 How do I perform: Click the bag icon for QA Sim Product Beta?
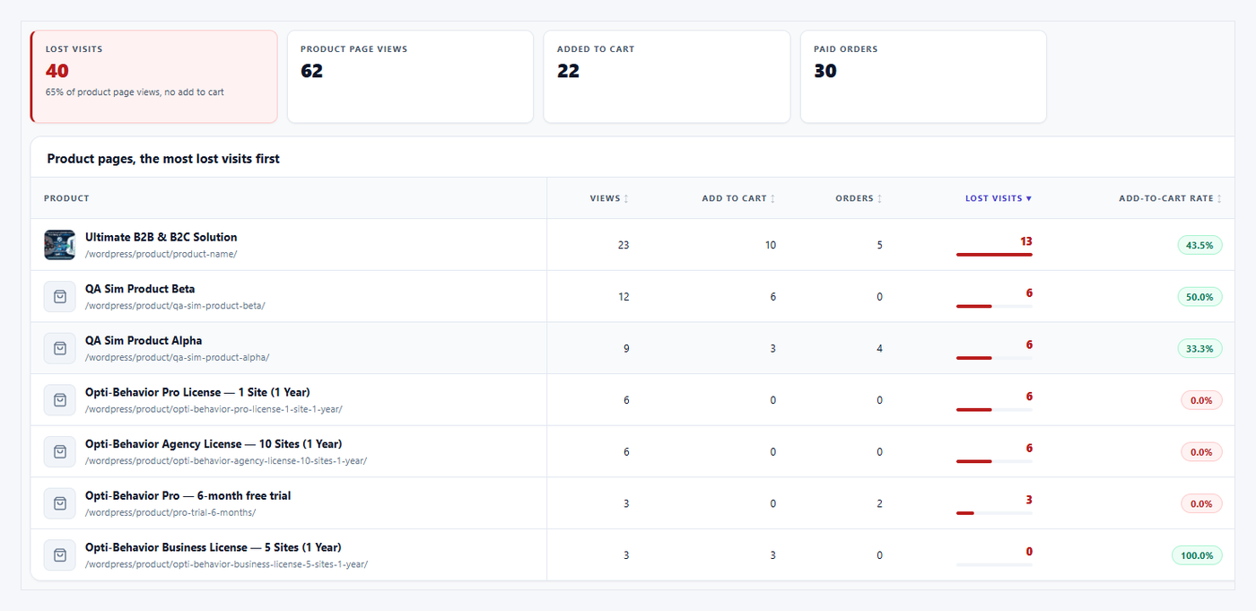59,297
